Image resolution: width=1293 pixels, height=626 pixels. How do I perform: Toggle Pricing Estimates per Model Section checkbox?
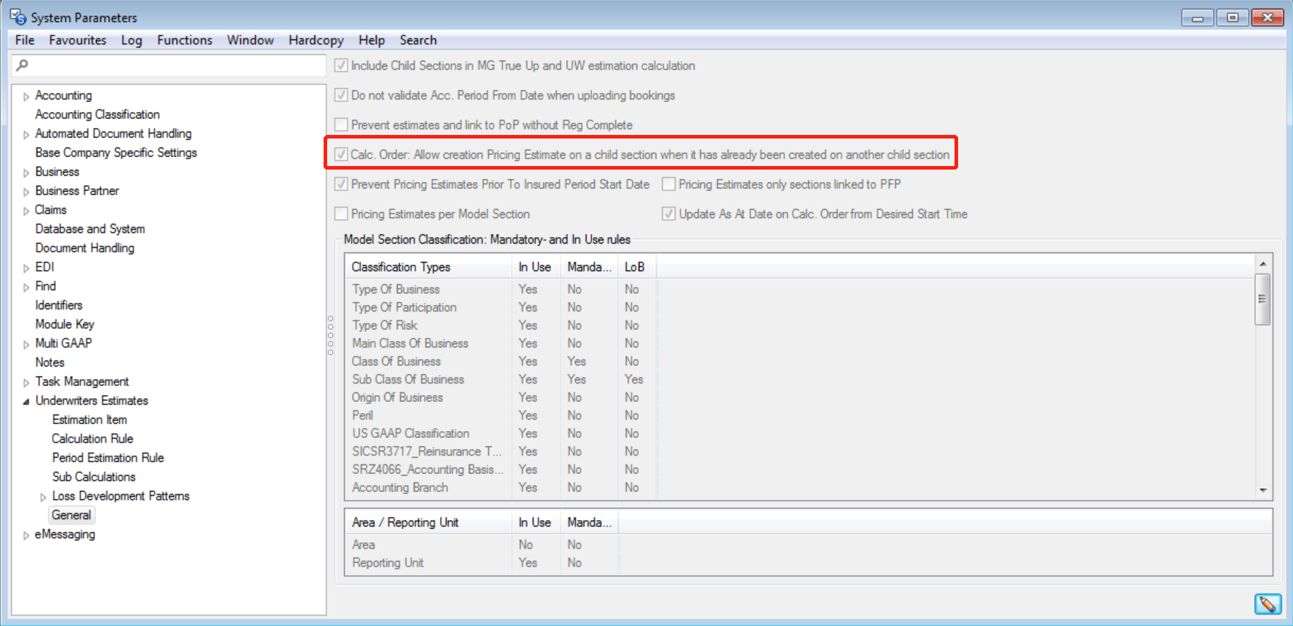click(341, 214)
